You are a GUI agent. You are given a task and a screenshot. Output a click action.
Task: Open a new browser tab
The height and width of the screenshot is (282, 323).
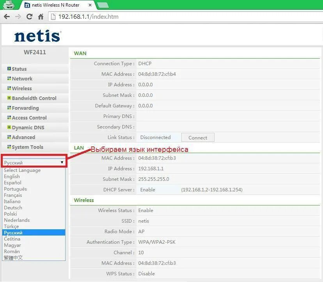coord(103,5)
